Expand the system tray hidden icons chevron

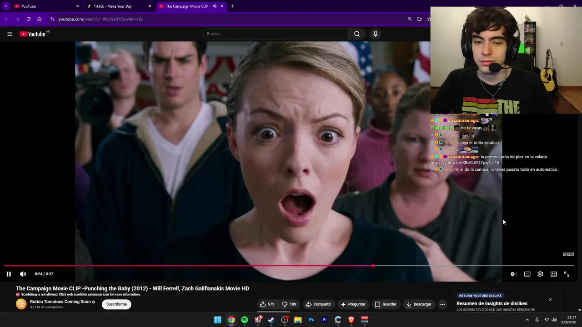pos(527,320)
